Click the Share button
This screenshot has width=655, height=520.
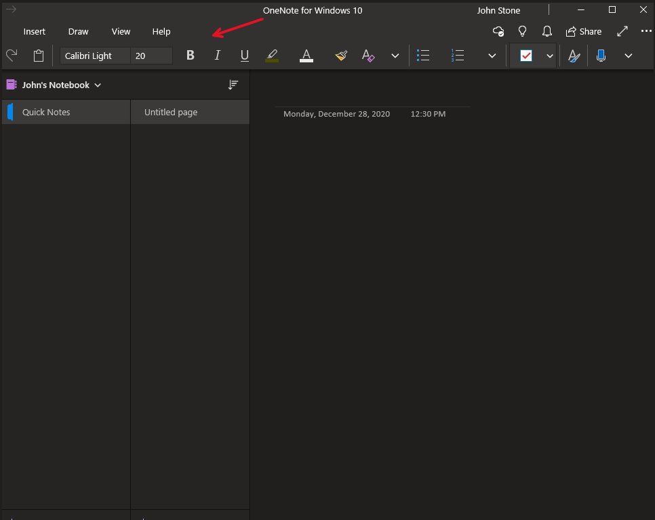point(584,31)
